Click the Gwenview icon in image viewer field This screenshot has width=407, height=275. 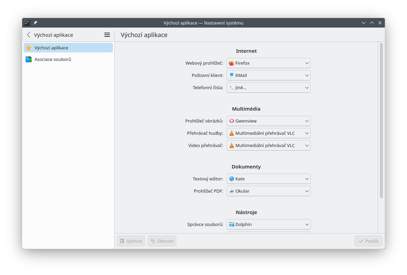pyautogui.click(x=232, y=121)
